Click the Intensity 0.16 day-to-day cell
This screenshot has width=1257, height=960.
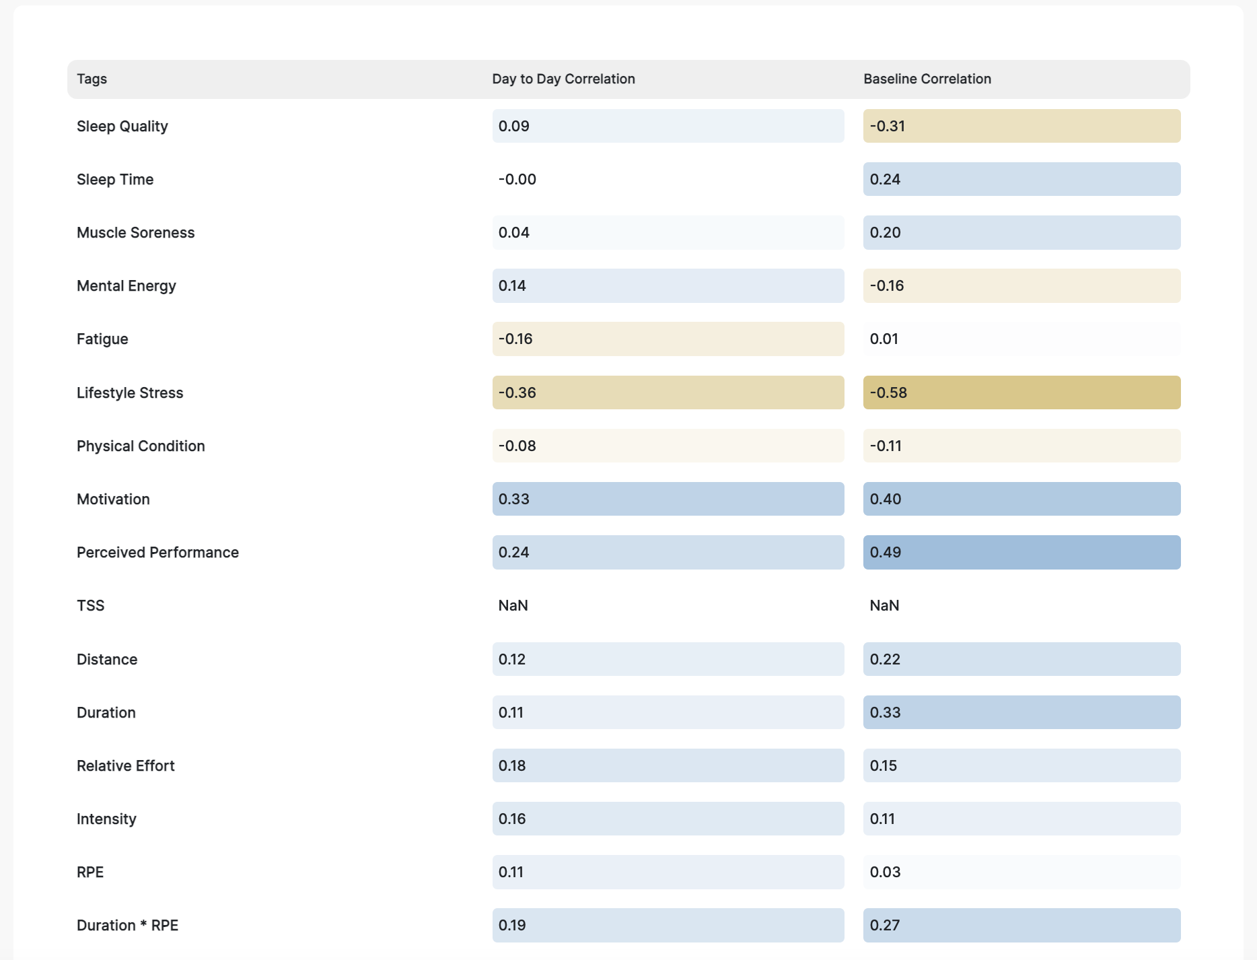(668, 819)
